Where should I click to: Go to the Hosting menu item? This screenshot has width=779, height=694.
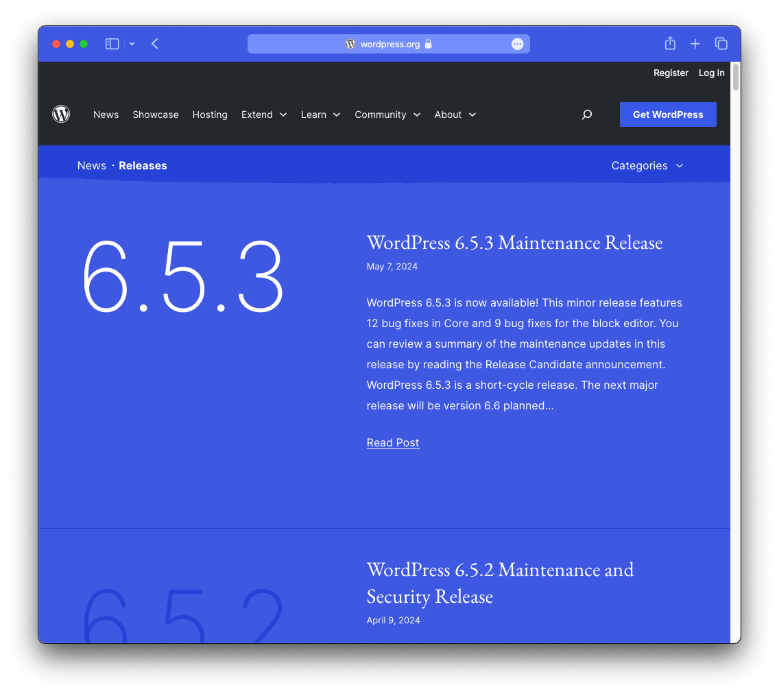tap(210, 115)
